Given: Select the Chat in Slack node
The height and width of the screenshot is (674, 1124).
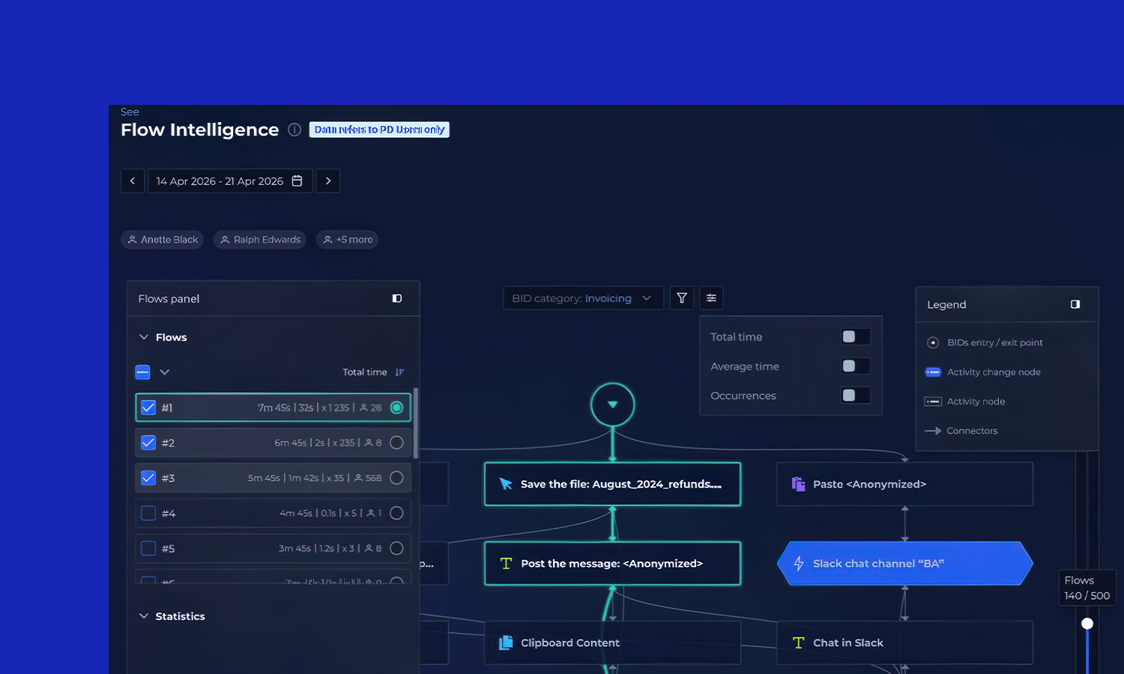Looking at the screenshot, I should coord(905,643).
